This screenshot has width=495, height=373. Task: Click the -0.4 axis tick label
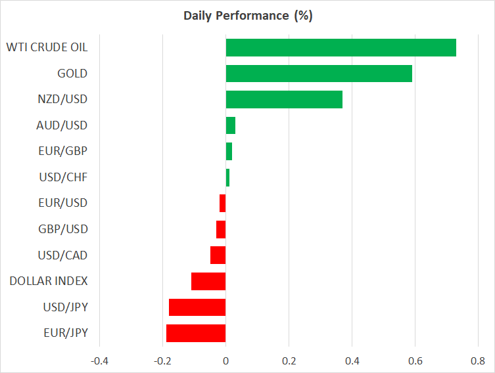[99, 361]
